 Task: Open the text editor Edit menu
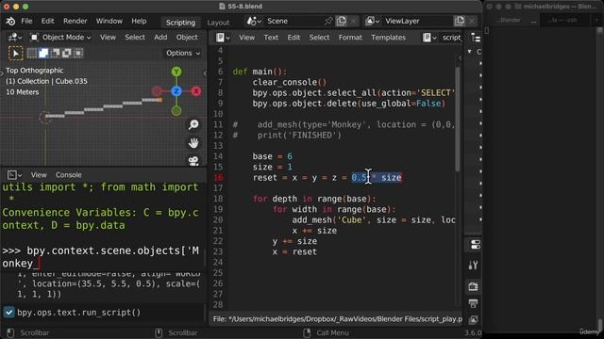[294, 38]
